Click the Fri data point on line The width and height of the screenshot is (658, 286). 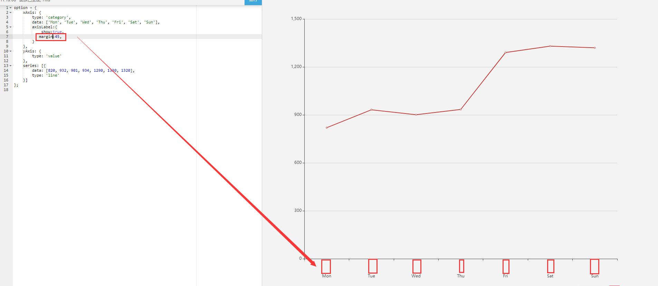(505, 52)
